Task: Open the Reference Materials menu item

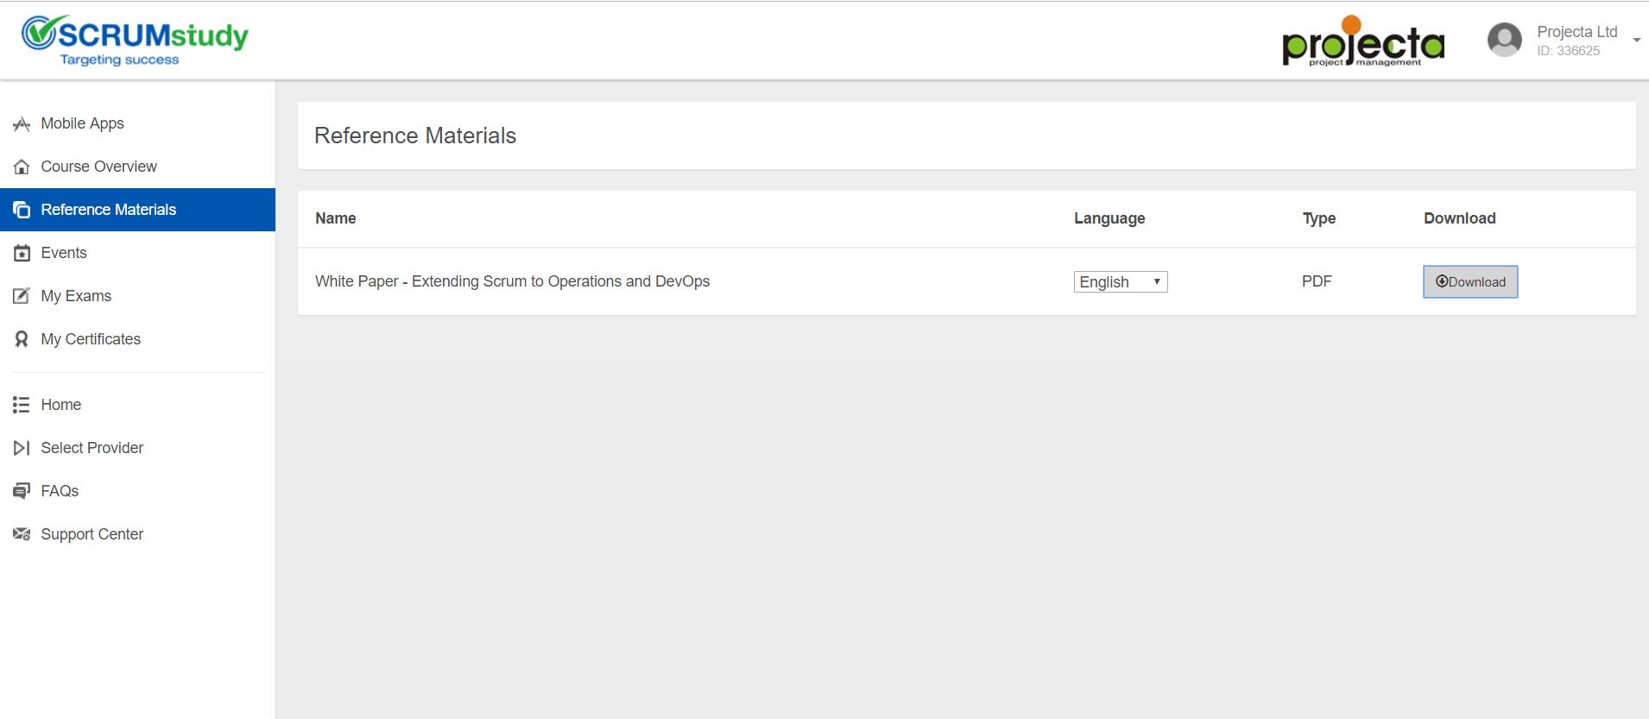Action: [x=108, y=210]
